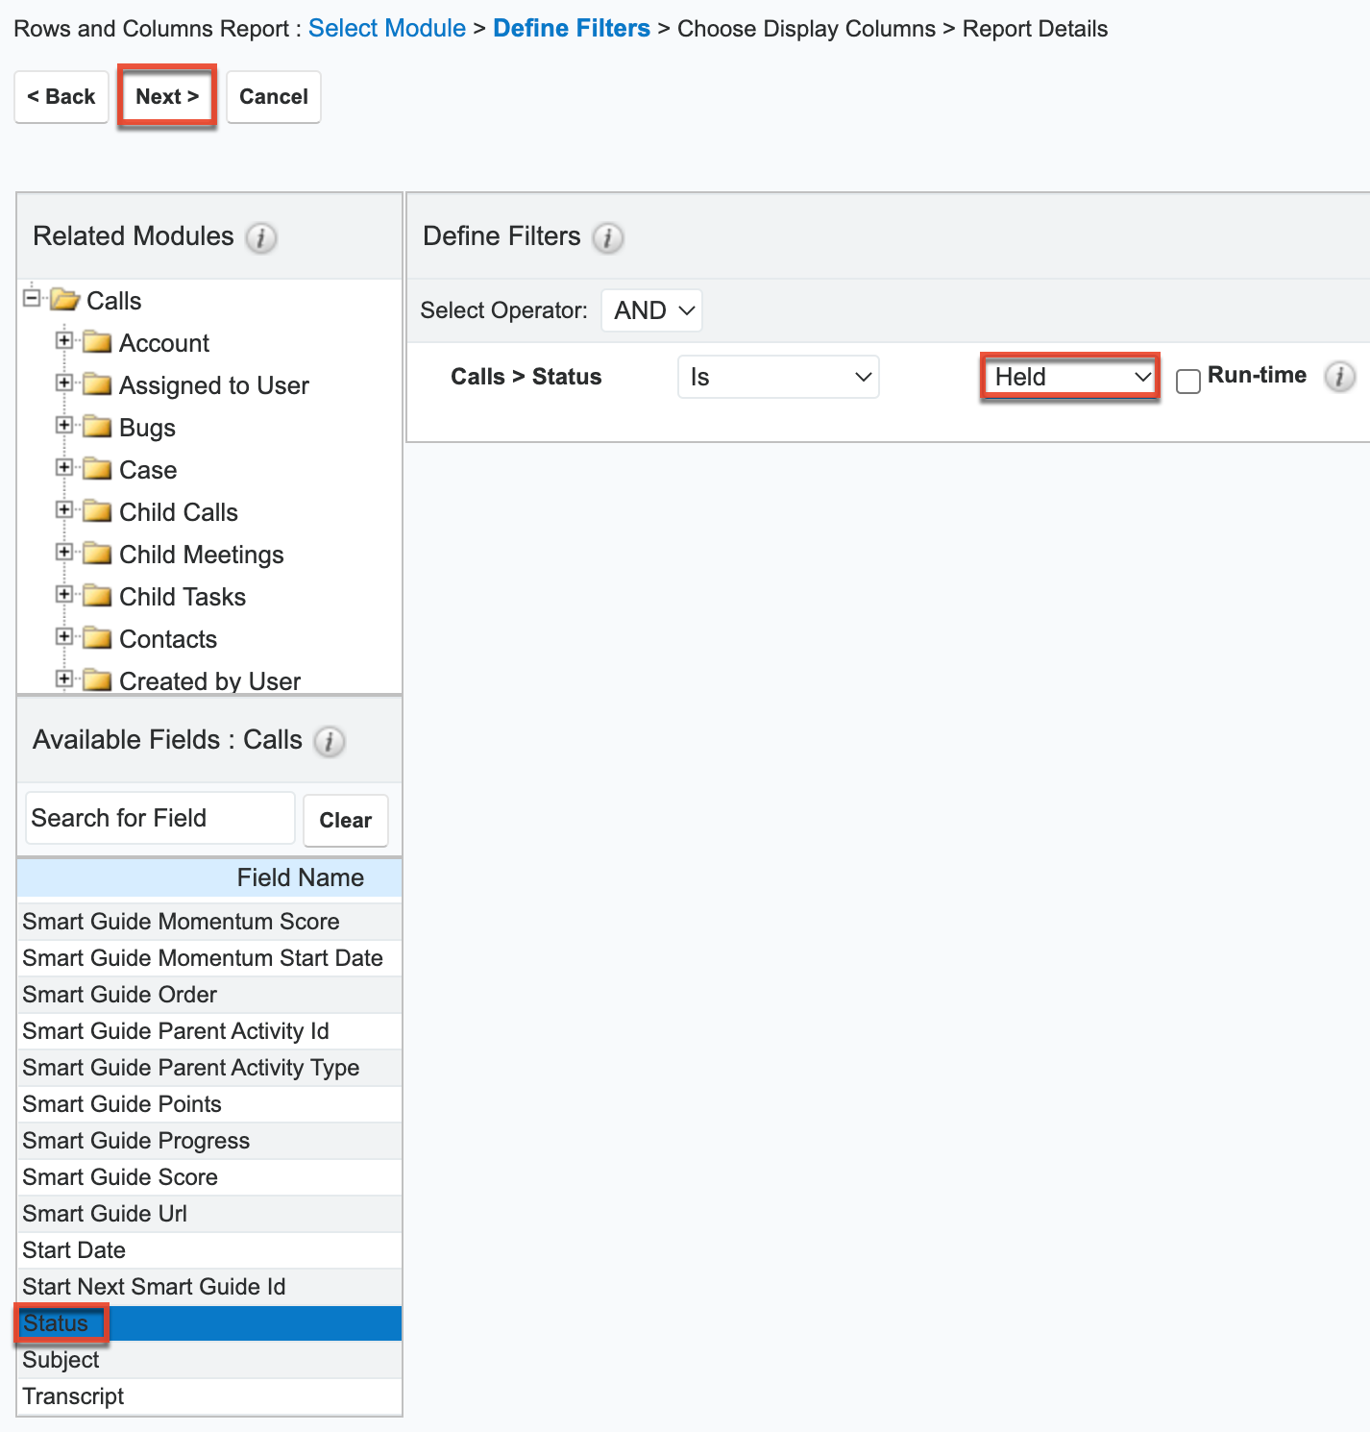
Task: Click the info icon beside Available Fields: Calls
Action: (x=330, y=742)
